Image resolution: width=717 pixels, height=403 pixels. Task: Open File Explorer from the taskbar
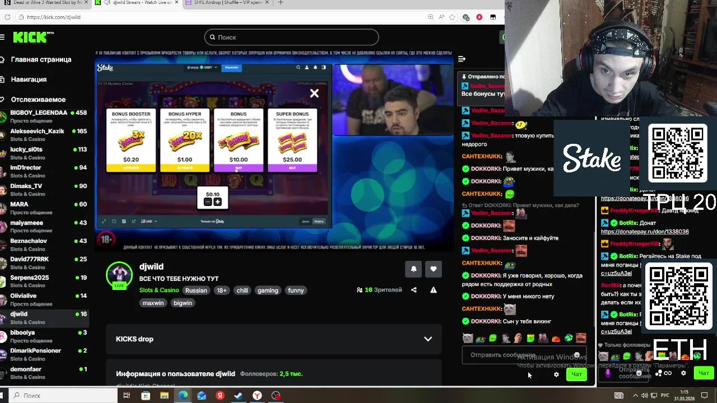point(164,396)
